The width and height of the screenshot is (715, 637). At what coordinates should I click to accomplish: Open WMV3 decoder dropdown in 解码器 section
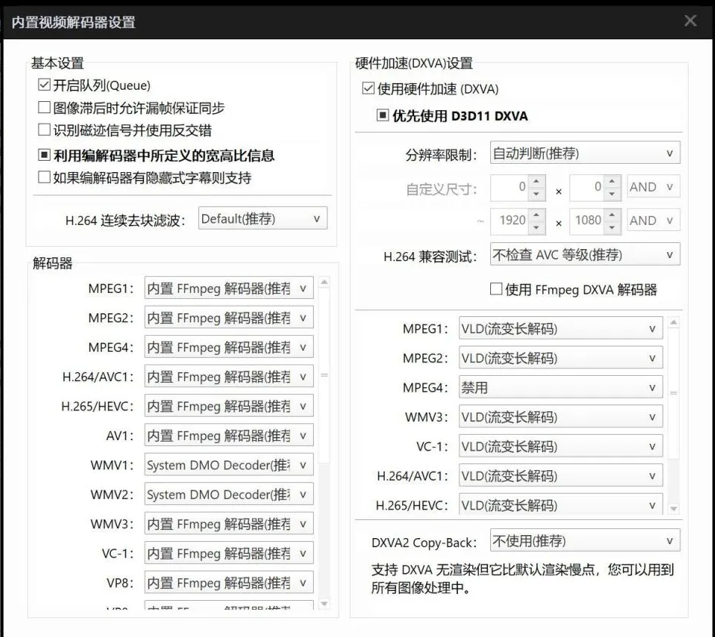[x=229, y=523]
